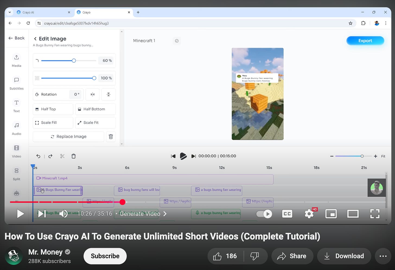Enter fullscreen on the YouTube player

pyautogui.click(x=375, y=214)
